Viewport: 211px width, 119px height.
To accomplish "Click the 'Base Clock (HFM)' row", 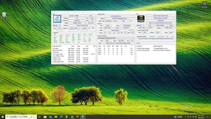I will pyautogui.click(x=74, y=50).
